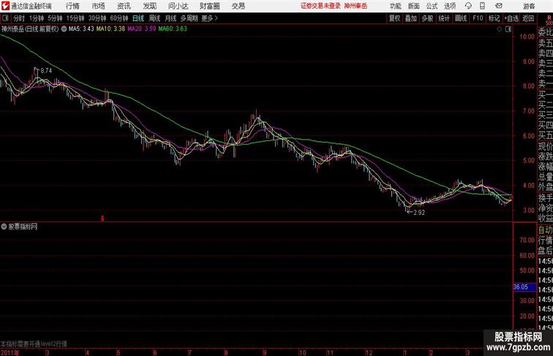Switch to 60分钟 chart period
Screen dimensions: 553x356
tap(119, 18)
